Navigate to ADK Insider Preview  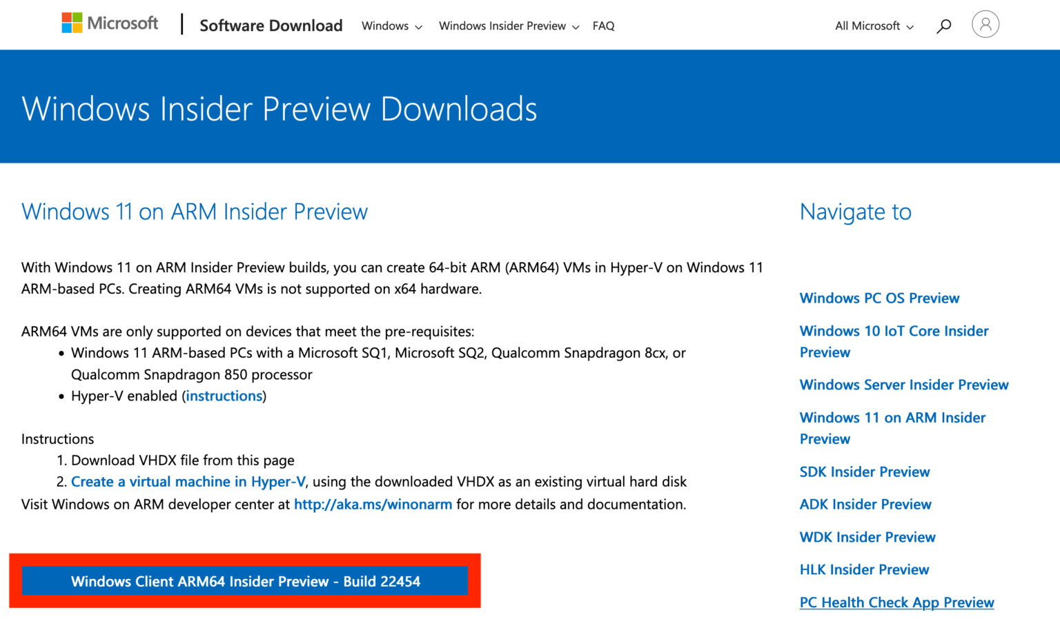865,504
